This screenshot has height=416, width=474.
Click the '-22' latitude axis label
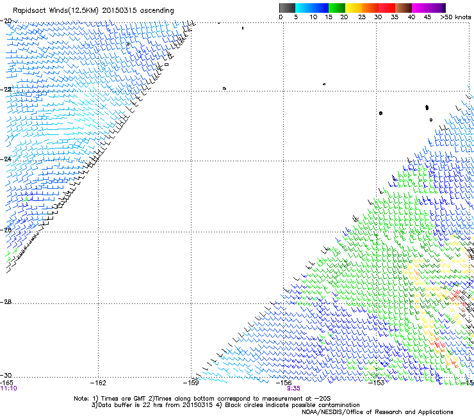tap(6, 90)
